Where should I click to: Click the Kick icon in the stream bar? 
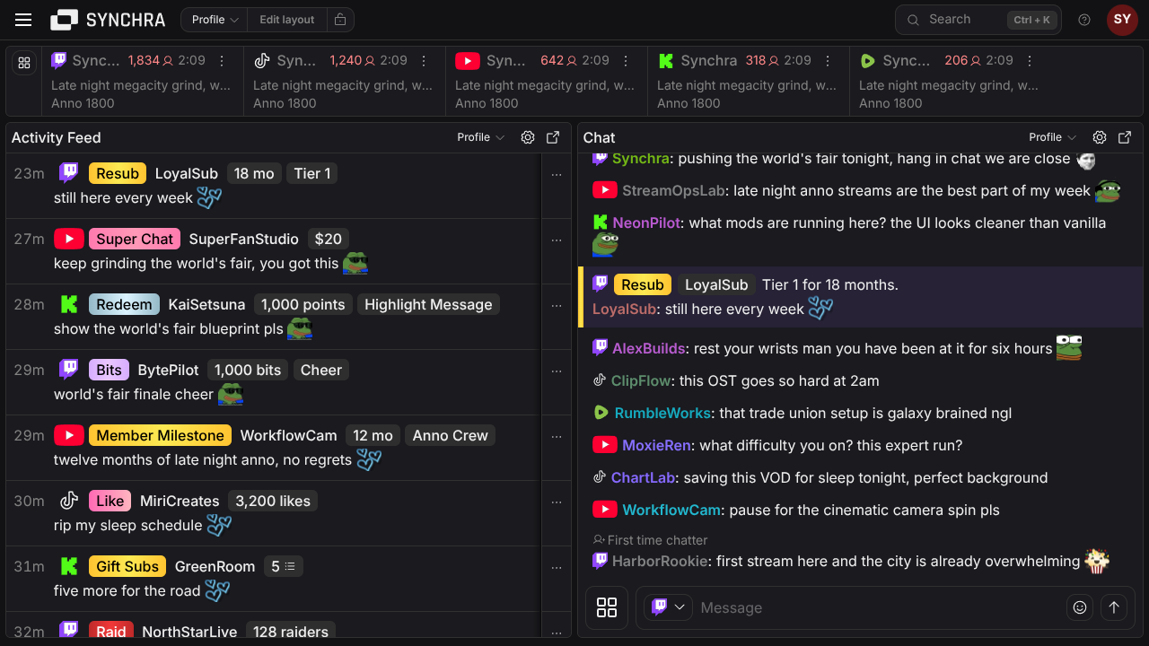click(666, 60)
